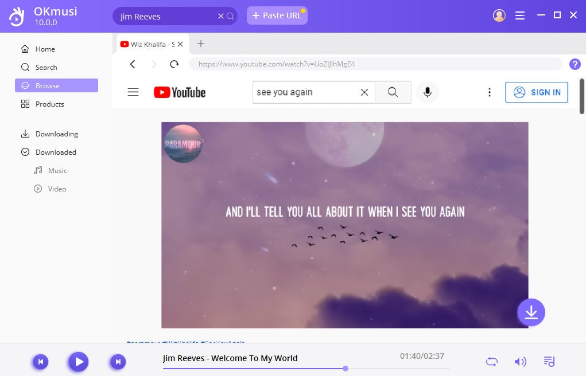The width and height of the screenshot is (586, 376).
Task: Open the OKmusi hamburger menu
Action: click(x=520, y=15)
